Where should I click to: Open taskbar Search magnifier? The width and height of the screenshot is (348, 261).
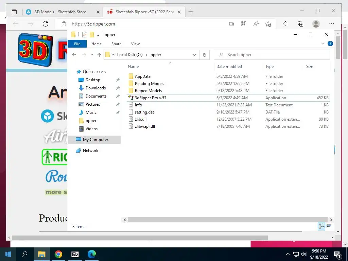(24, 254)
